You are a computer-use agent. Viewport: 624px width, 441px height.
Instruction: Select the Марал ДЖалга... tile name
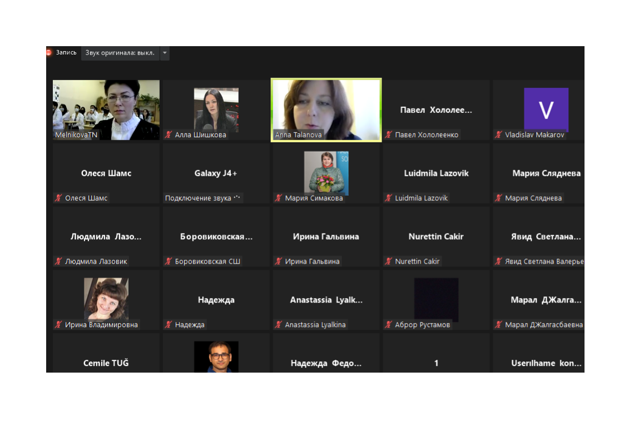tap(546, 300)
